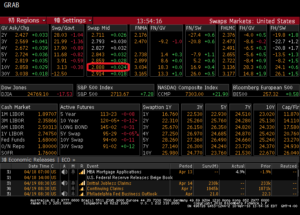Click the Event column header
Viewport: 300px width, 215px height.
(93, 166)
